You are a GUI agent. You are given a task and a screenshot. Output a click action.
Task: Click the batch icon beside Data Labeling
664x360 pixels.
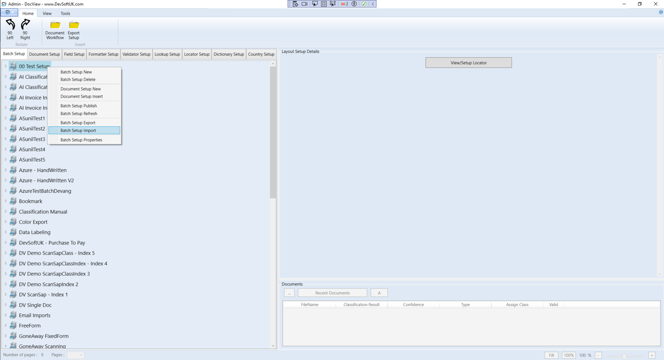point(13,232)
